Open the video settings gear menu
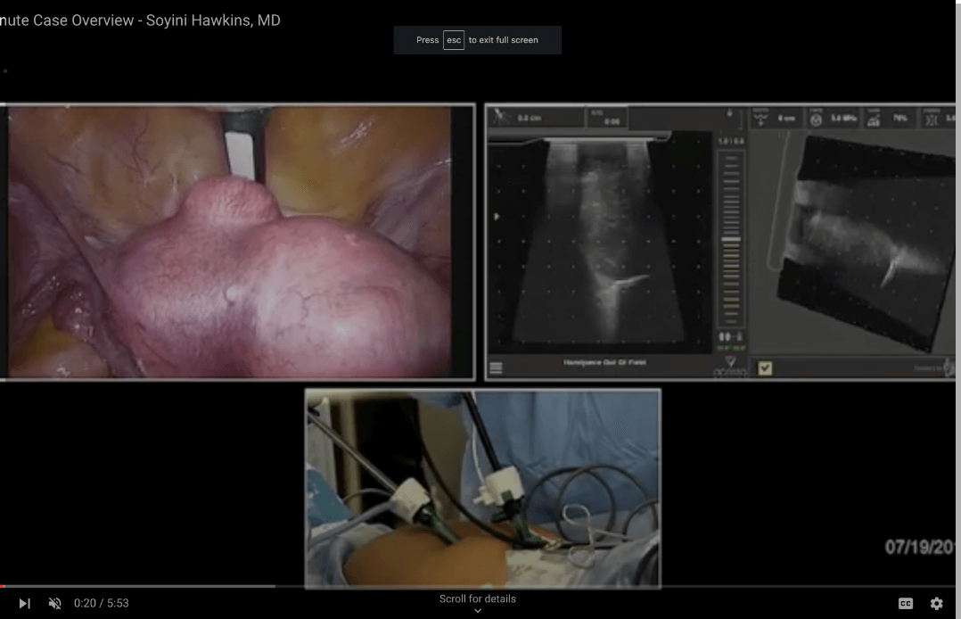961x619 pixels. tap(936, 604)
